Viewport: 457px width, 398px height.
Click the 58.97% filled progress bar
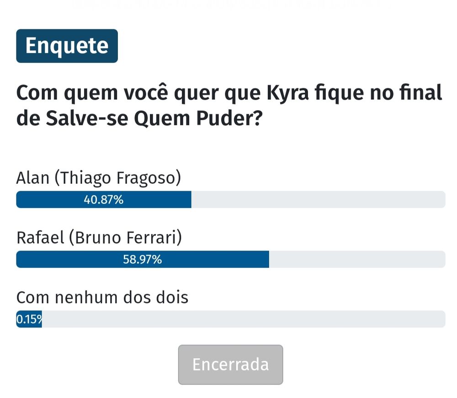click(x=143, y=259)
